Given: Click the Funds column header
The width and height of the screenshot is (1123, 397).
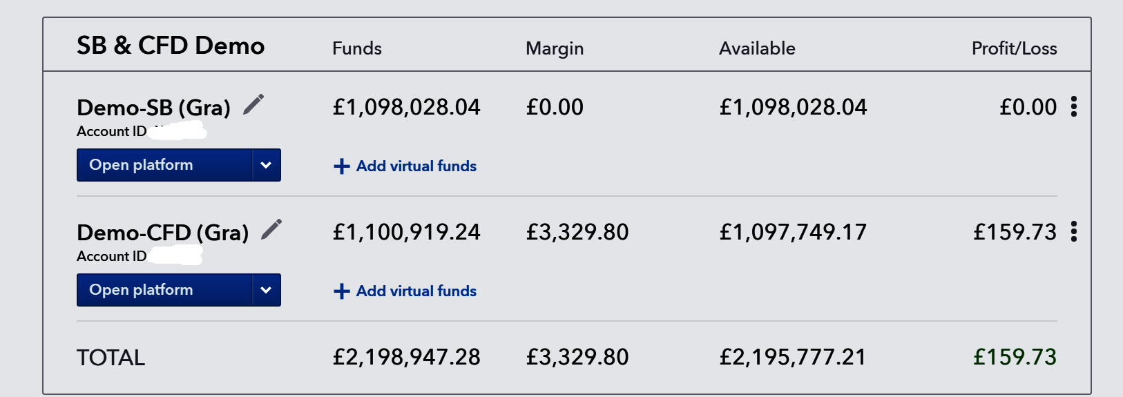Looking at the screenshot, I should 357,48.
